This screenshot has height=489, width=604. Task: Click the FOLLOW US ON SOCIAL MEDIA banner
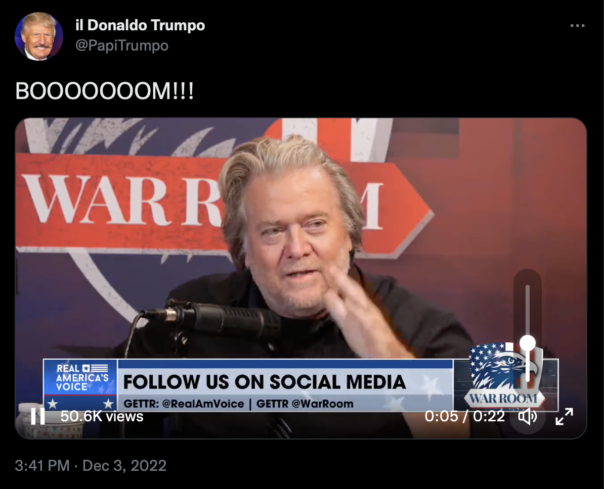coord(264,382)
